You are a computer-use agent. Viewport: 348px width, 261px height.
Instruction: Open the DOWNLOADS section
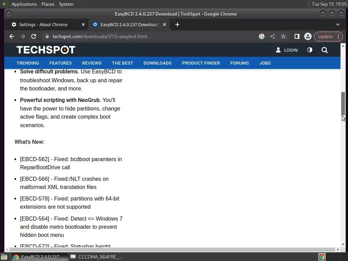pos(158,63)
